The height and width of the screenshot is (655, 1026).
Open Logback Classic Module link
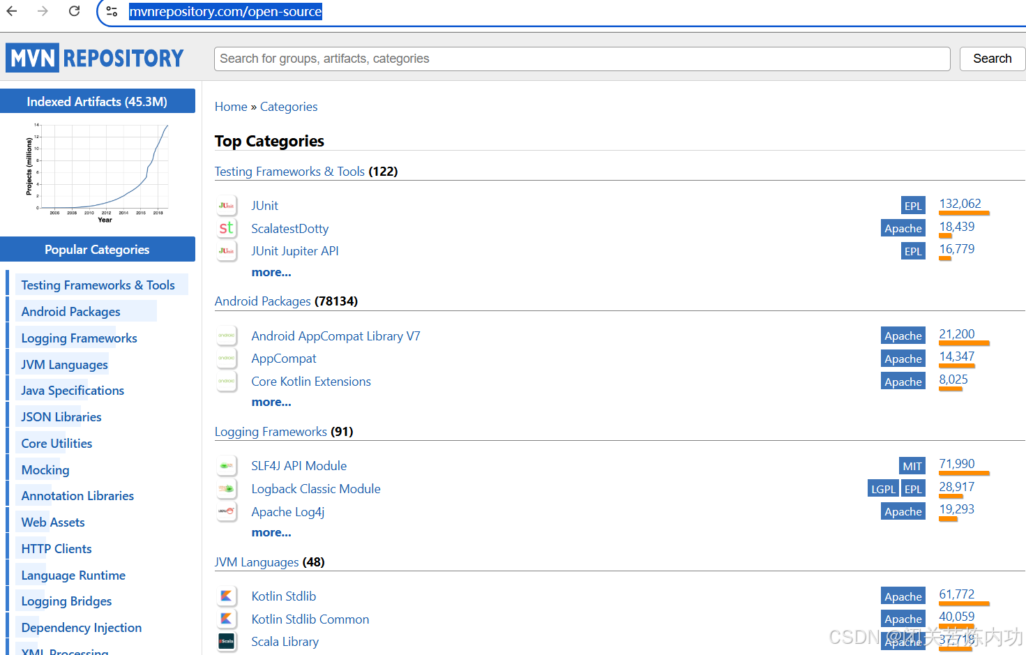pos(316,489)
